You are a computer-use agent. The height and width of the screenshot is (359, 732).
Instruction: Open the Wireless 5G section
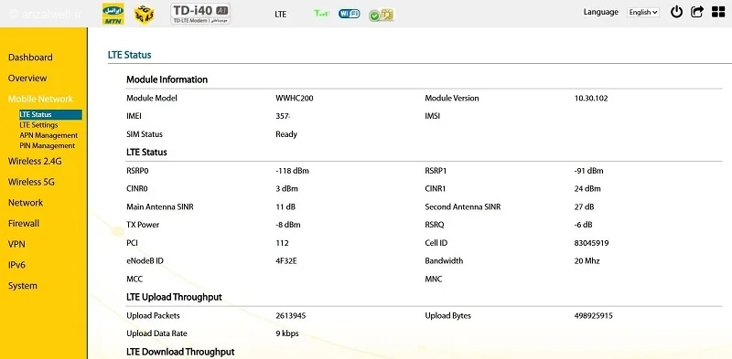[x=31, y=182]
